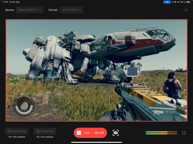Image resolution: width=193 pixels, height=144 pixels.
Task: Click "93,1 GB available" under Recordings
Action: (17, 137)
